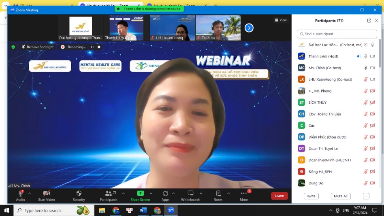This screenshot has width=384, height=216.
Task: Open the More options menu in toolbar
Action: click(243, 195)
